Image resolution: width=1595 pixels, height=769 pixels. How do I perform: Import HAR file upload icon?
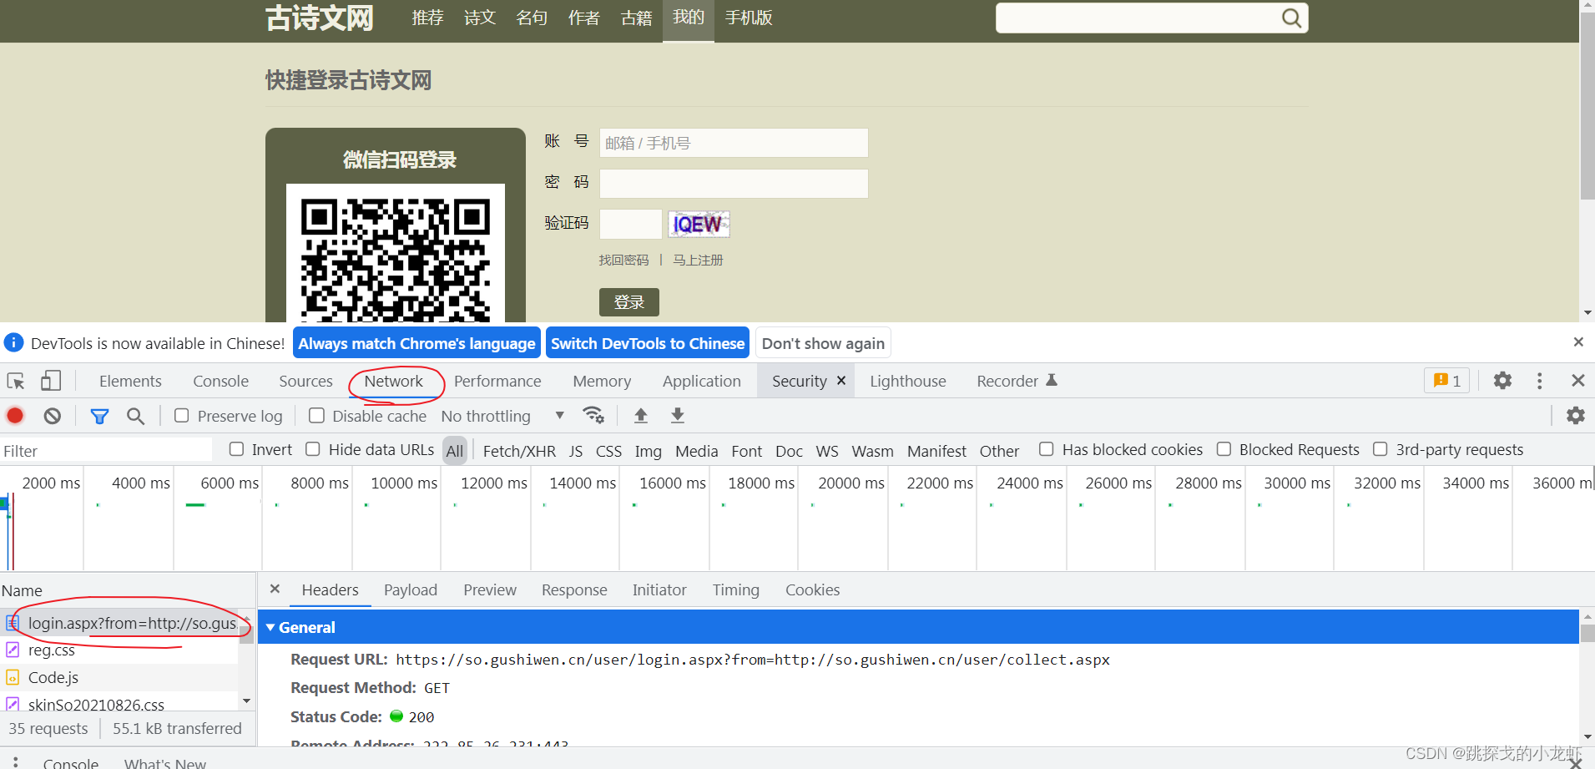(x=641, y=415)
